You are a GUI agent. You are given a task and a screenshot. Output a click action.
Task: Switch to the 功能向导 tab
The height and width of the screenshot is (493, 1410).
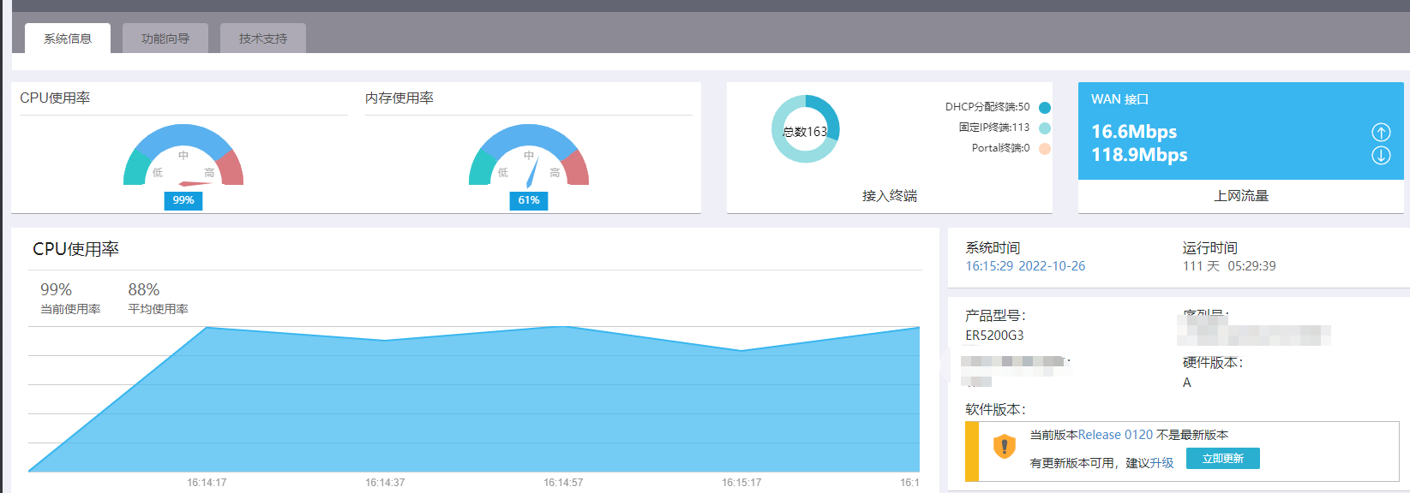coord(165,39)
